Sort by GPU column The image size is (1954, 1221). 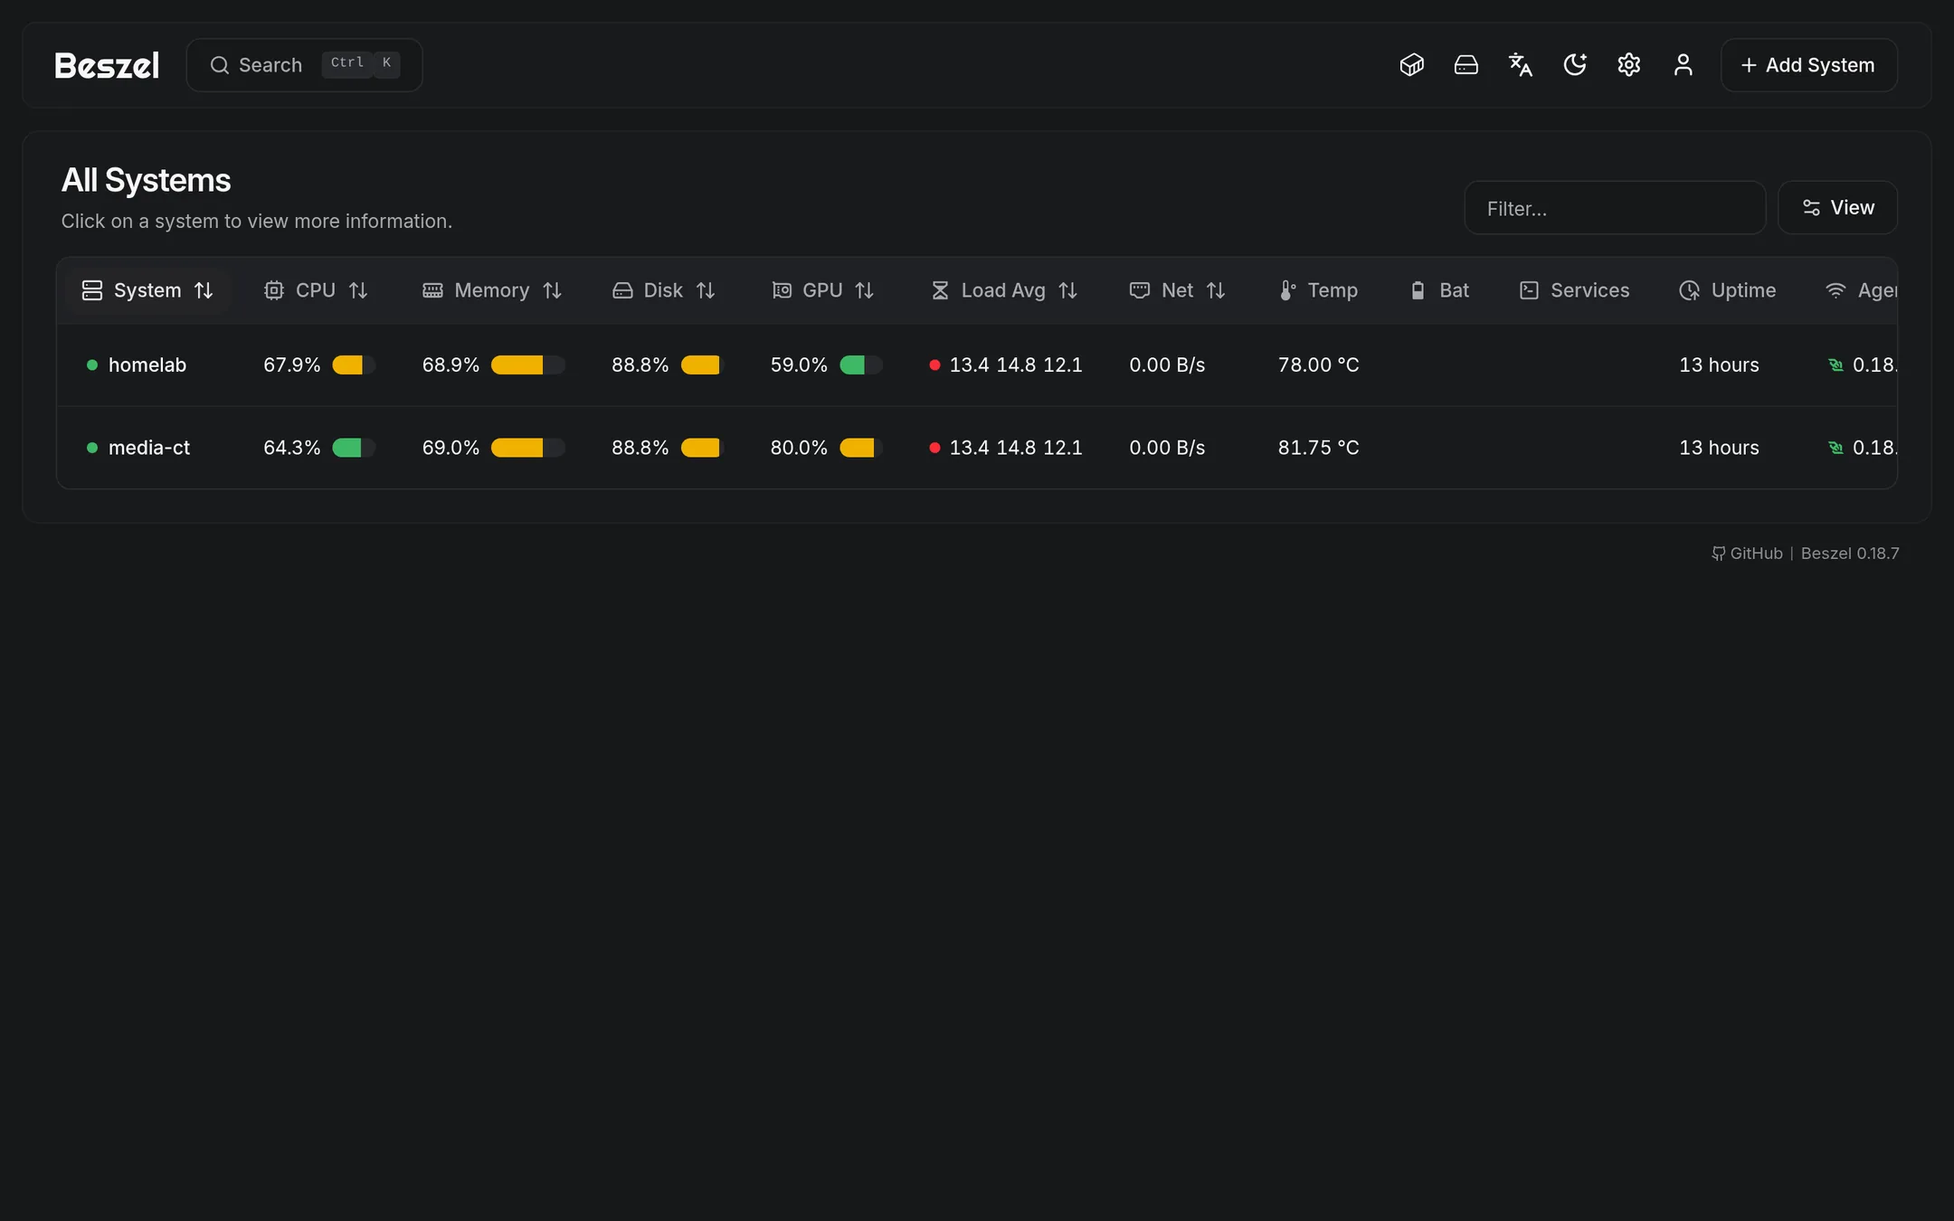[822, 290]
